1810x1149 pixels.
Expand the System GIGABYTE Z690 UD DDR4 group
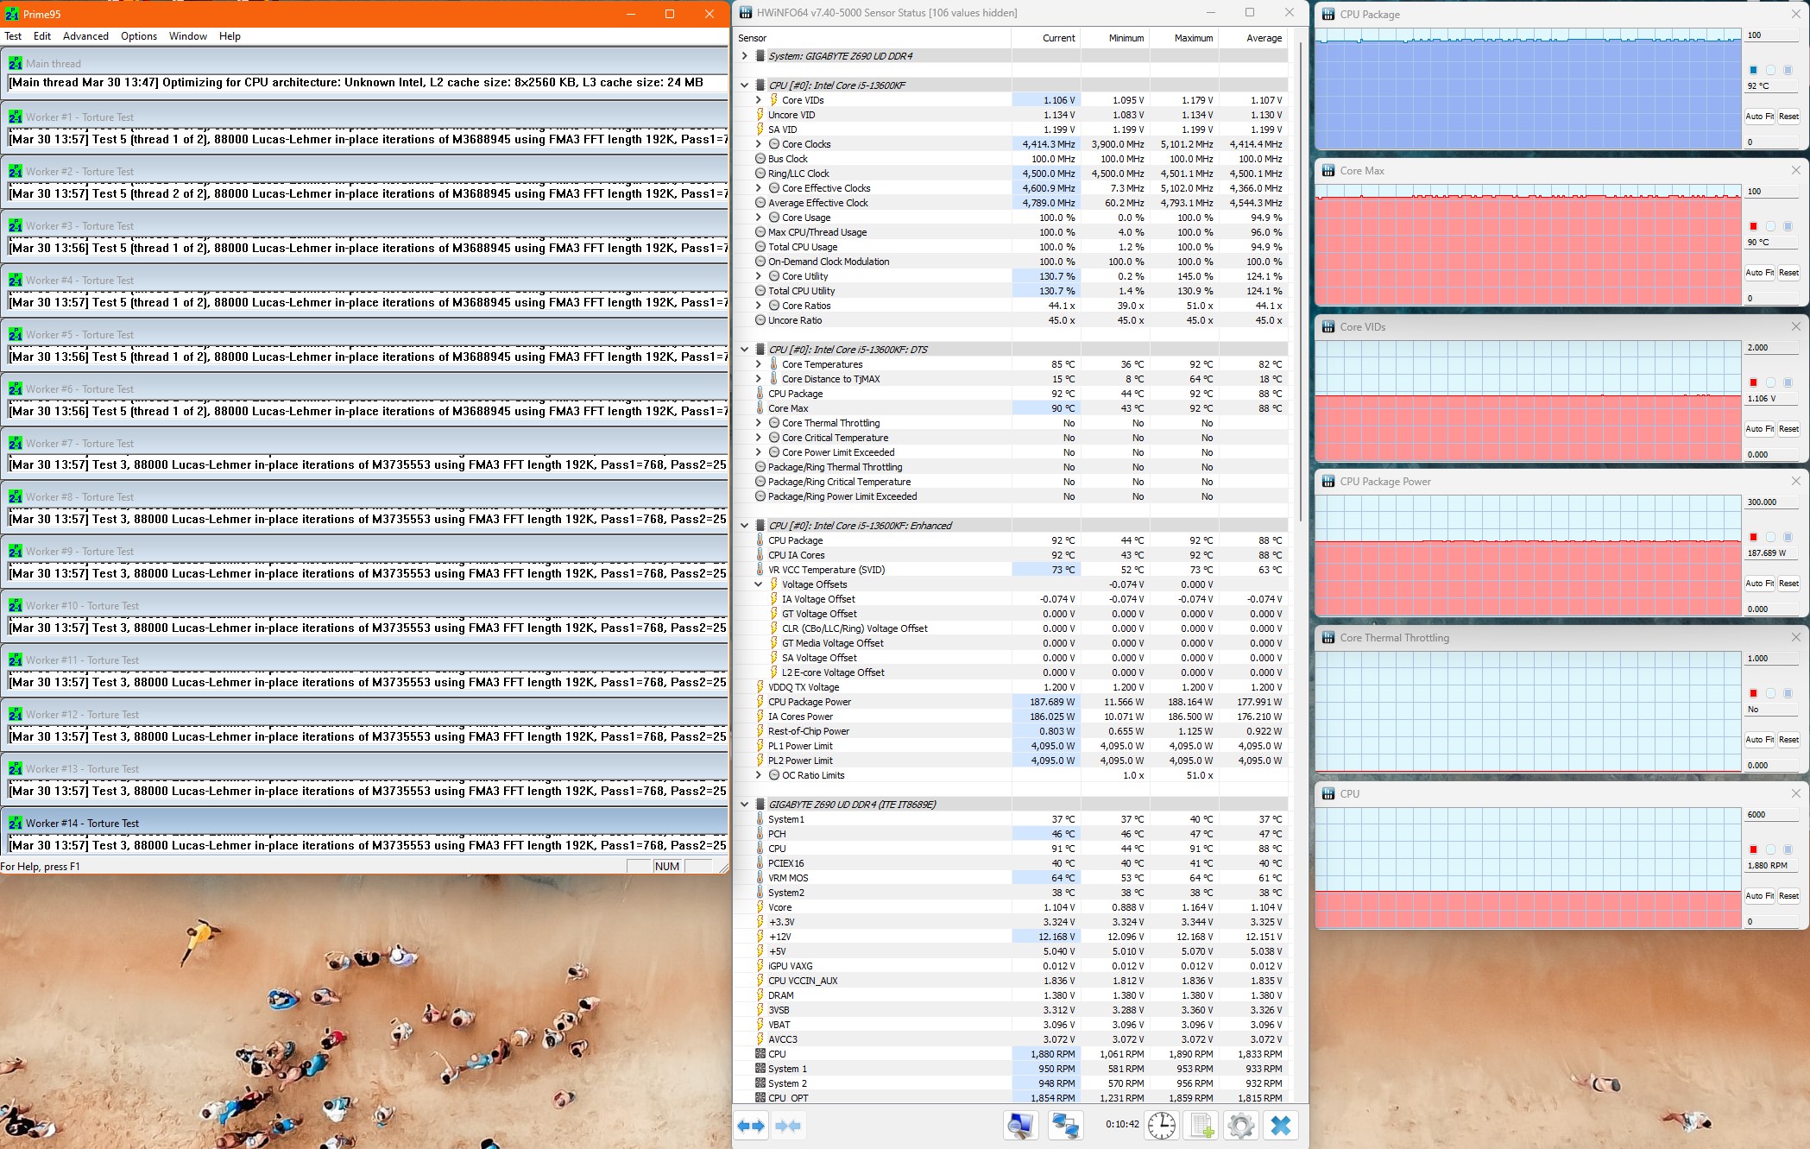click(x=745, y=56)
